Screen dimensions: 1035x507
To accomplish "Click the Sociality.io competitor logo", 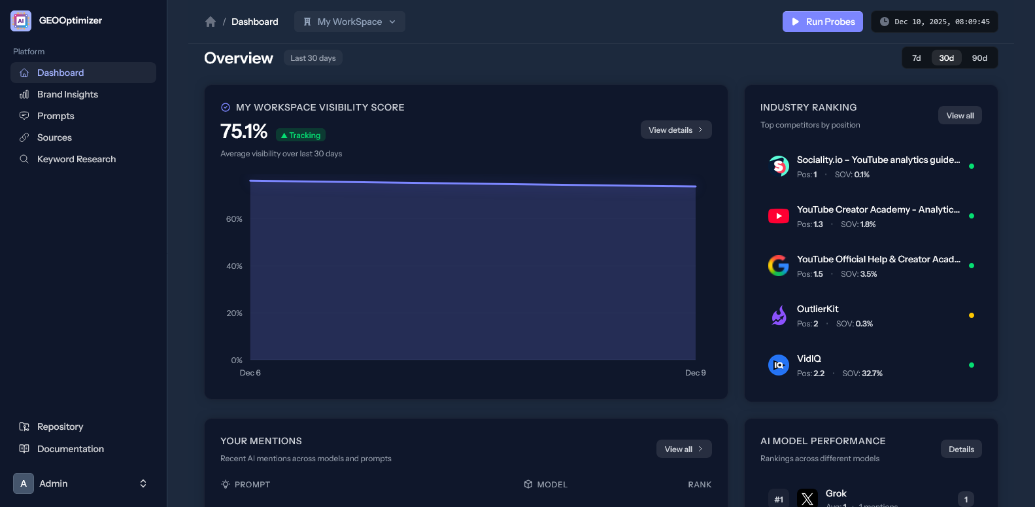I will [x=778, y=166].
